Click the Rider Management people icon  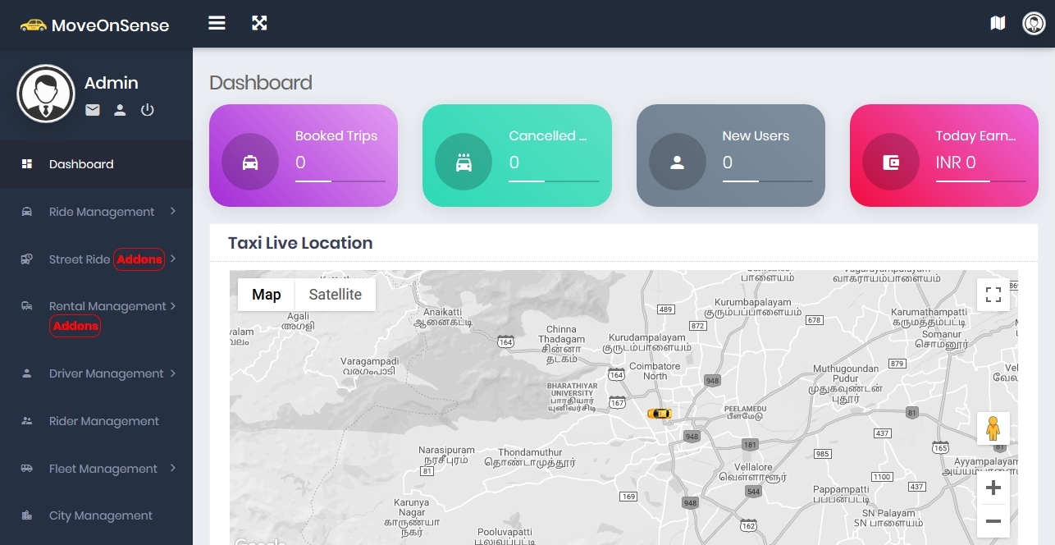27,421
